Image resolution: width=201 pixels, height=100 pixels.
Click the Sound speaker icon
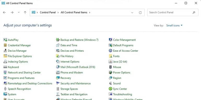pyautogui.click(x=110, y=83)
